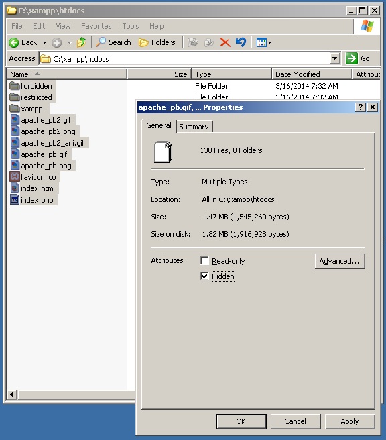Screen dimensions: 386x440
Task: Click the multiple-files icon in Properties
Action: coord(163,152)
